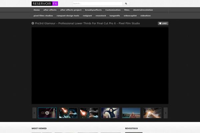The height and width of the screenshot is (133, 200).
Task: Select the third thumbnail with gun flash
Action: 89,113
